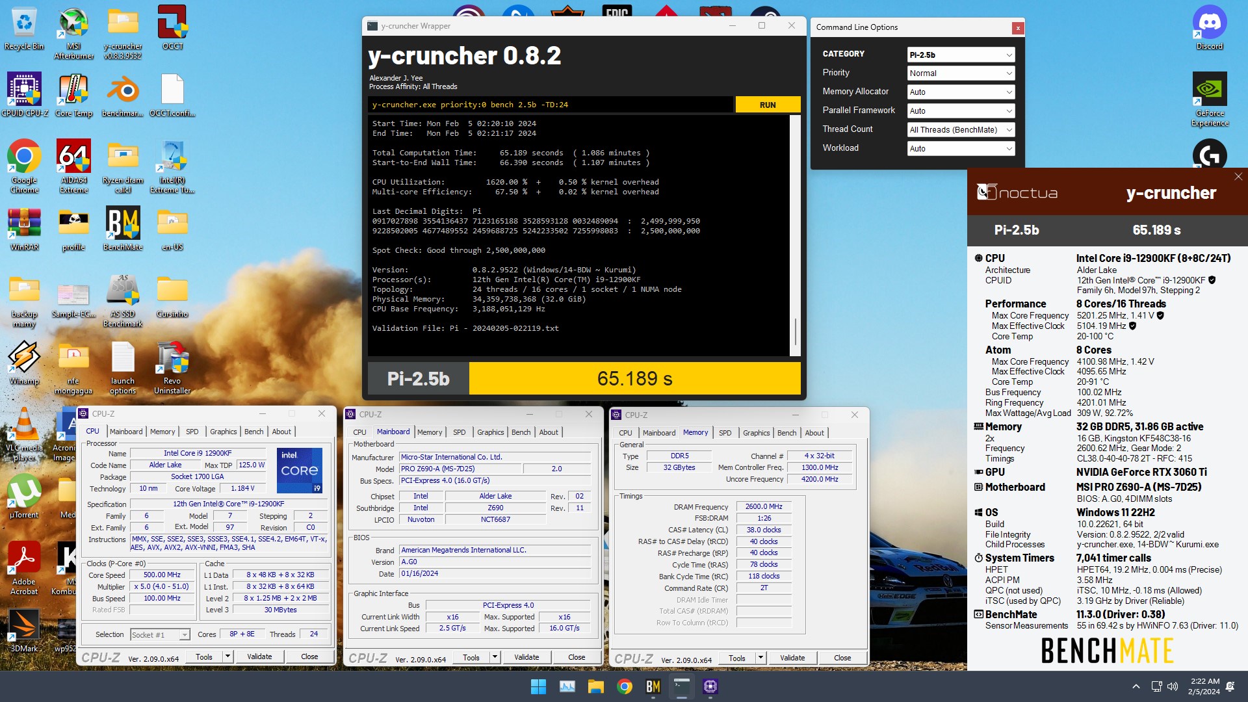Switch to SPD tab in Memory CPU-Z window

(x=725, y=433)
